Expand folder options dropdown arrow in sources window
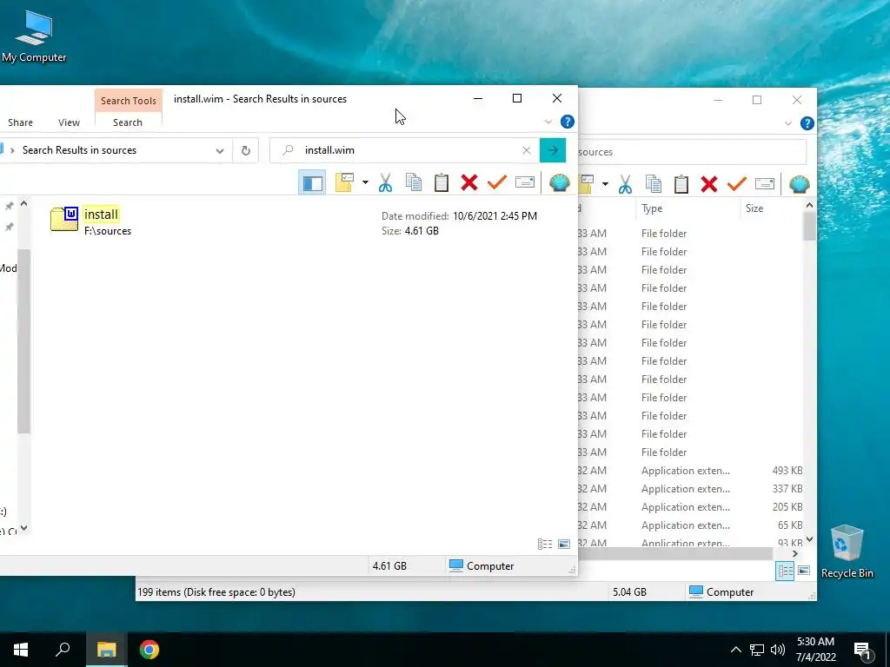The width and height of the screenshot is (890, 667). (605, 184)
